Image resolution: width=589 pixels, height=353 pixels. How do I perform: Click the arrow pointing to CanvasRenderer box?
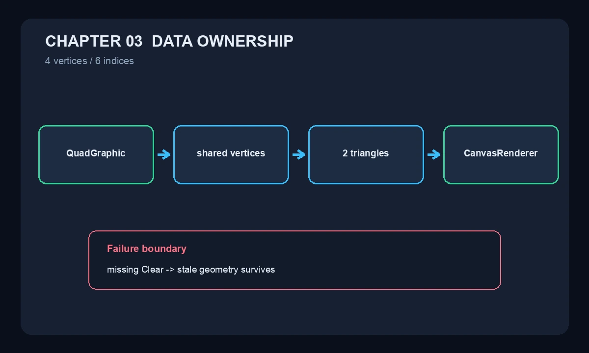pyautogui.click(x=434, y=155)
